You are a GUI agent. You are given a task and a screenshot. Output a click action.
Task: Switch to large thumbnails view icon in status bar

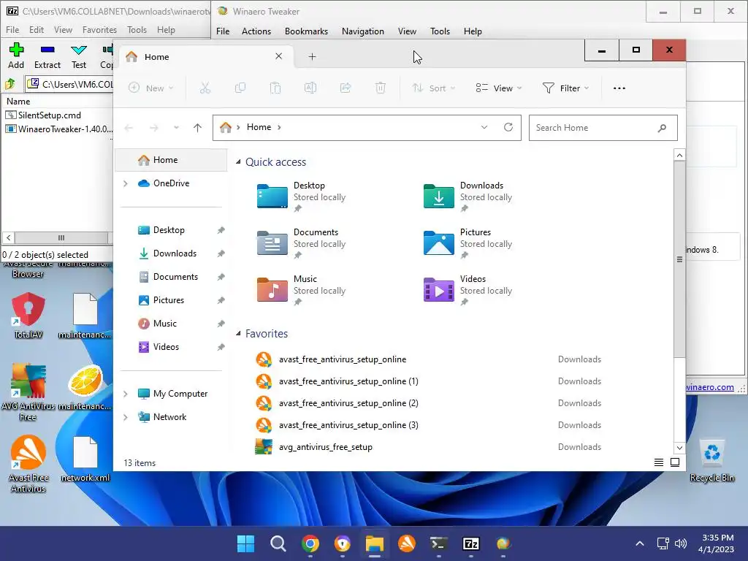click(x=675, y=462)
